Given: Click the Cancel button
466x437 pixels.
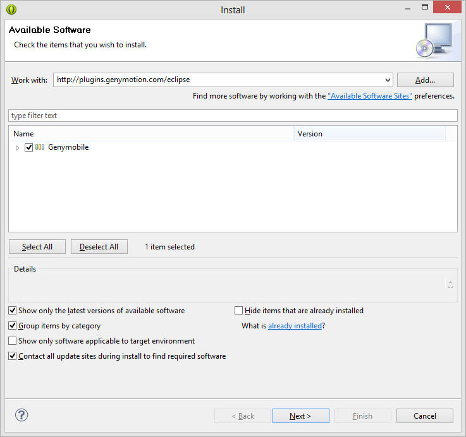Looking at the screenshot, I should (x=425, y=416).
